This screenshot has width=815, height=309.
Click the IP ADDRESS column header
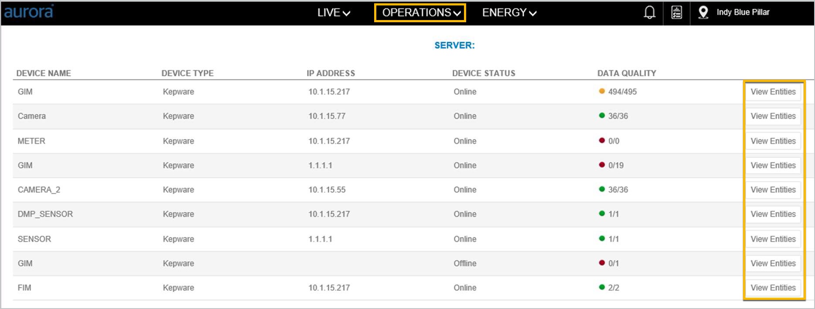tap(331, 73)
